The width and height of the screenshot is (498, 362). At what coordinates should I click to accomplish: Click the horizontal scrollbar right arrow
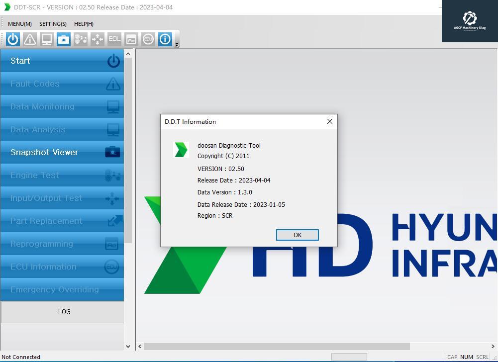[493, 346]
